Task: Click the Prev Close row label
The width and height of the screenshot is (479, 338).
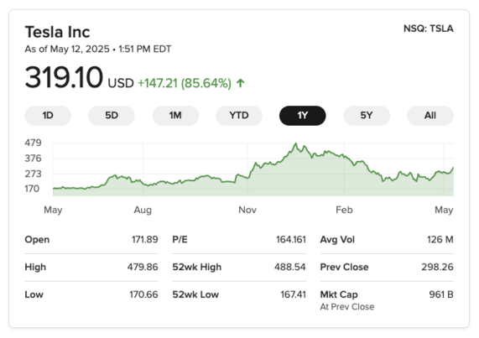Action: 344,267
